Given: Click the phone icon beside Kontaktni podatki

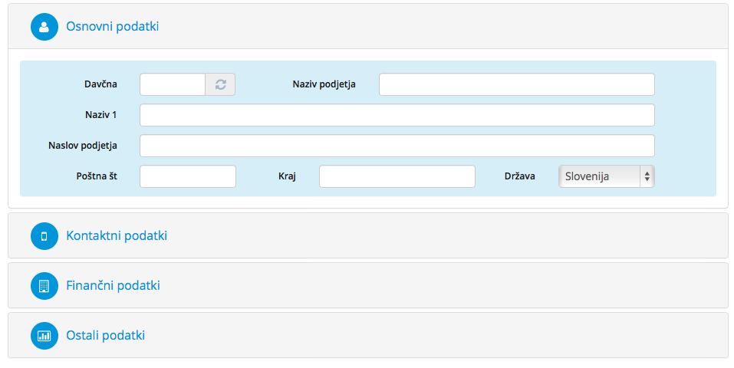Looking at the screenshot, I should click(44, 236).
